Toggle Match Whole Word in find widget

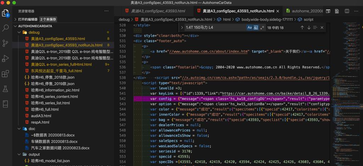pyautogui.click(x=256, y=28)
